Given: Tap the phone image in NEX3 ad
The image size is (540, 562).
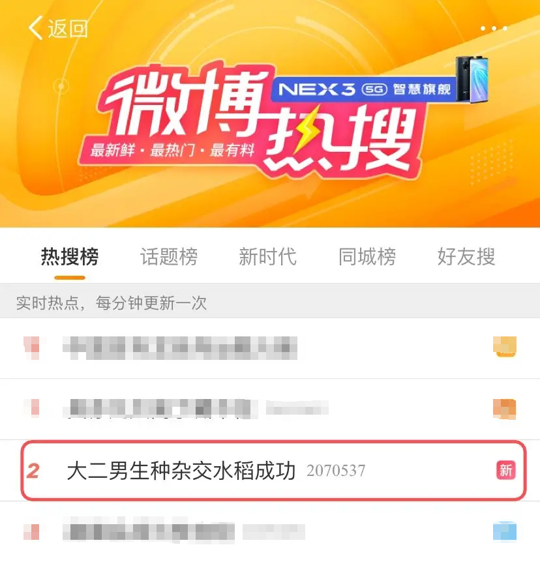Looking at the screenshot, I should 472,79.
